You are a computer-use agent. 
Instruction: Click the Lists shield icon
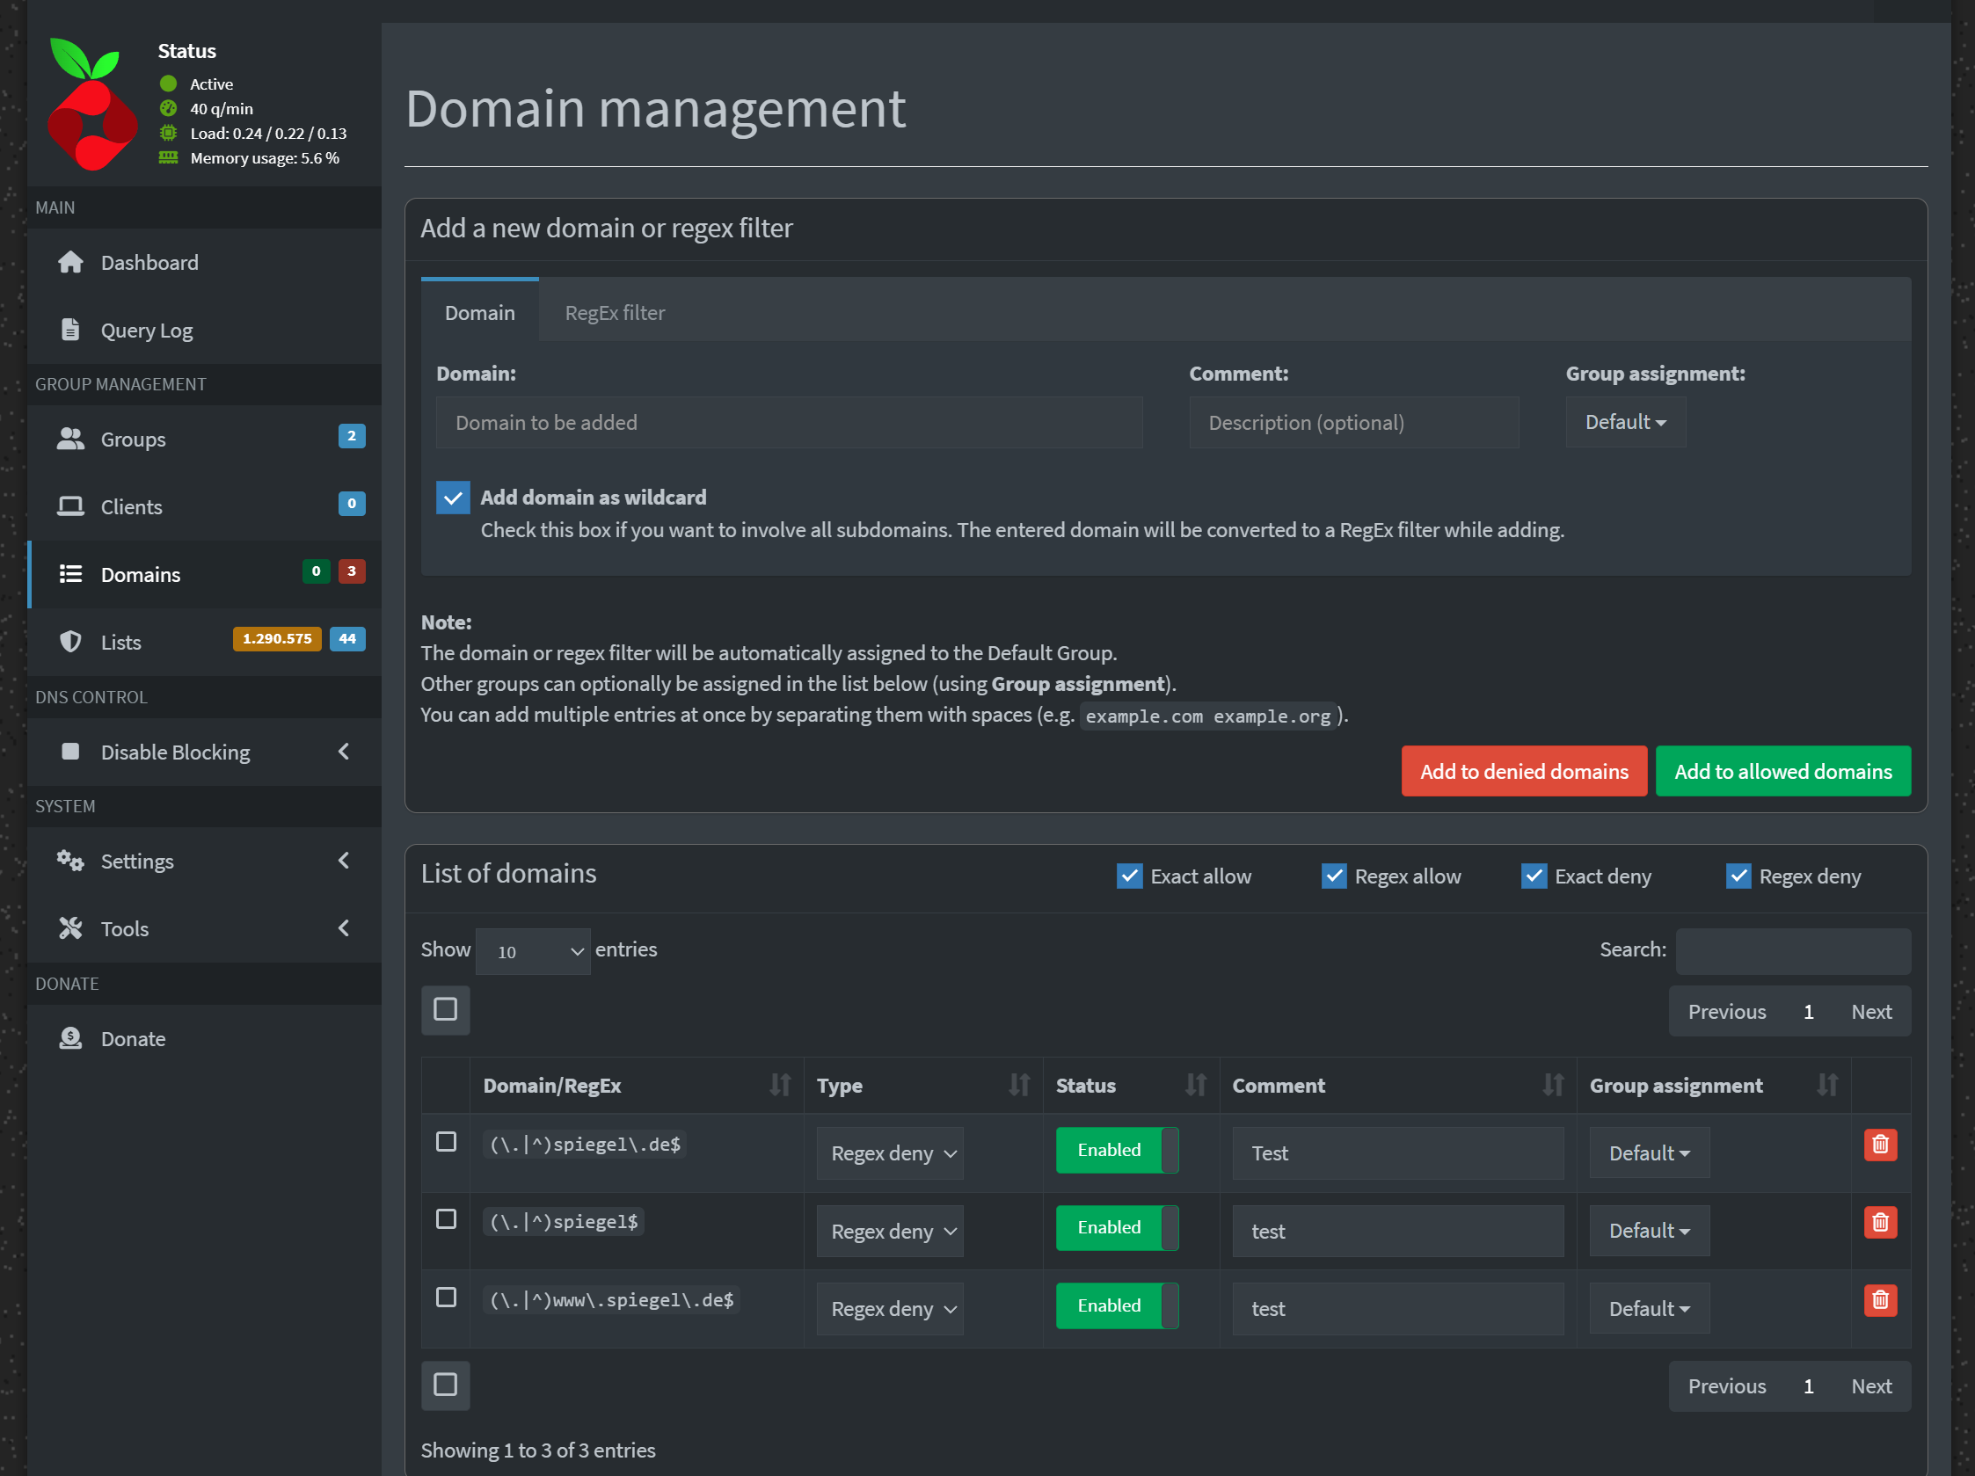click(x=70, y=643)
